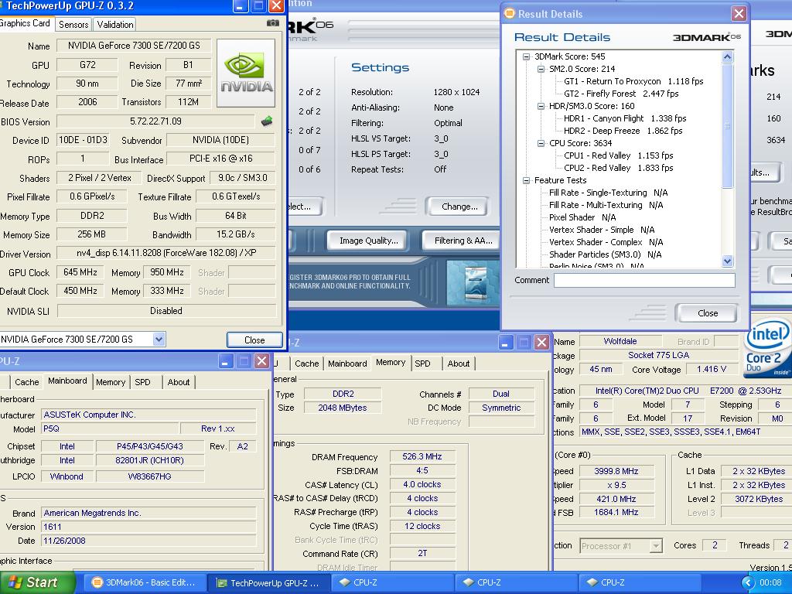Click the DRAM Frequency 526.3 MHz value
Image resolution: width=792 pixels, height=594 pixels.
point(422,456)
